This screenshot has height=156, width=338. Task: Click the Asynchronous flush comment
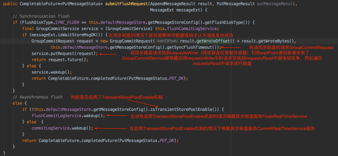click(38, 97)
